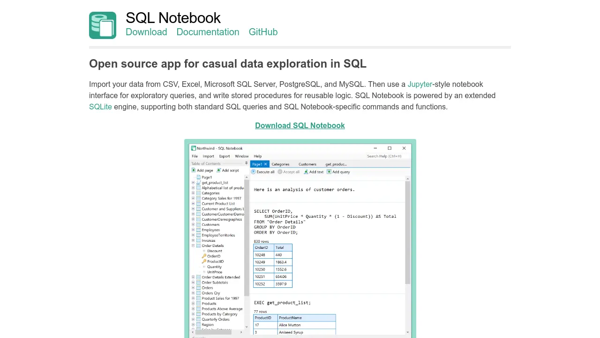Open the Documentation link
Viewport: 600px width, 338px height.
(208, 32)
